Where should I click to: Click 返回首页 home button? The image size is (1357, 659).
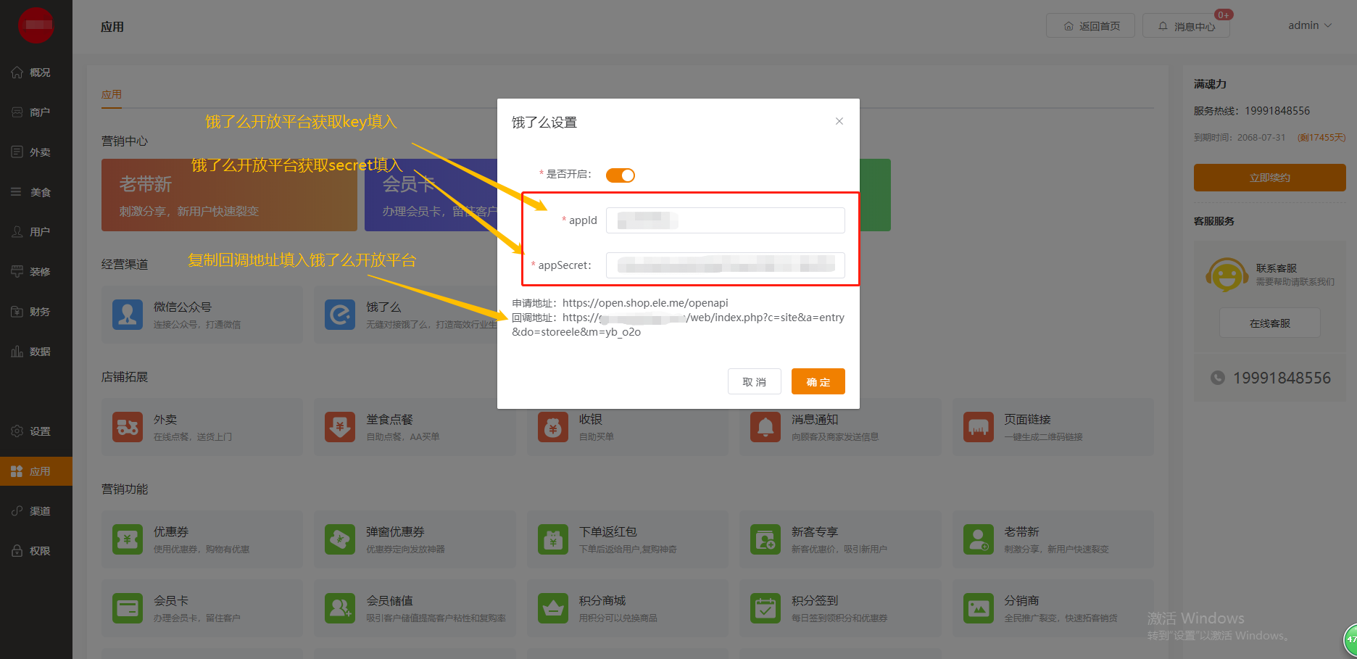(x=1090, y=26)
